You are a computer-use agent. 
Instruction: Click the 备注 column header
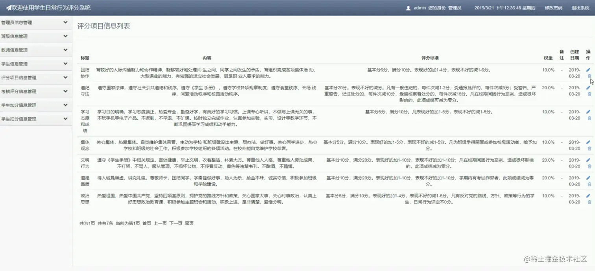[562, 55]
